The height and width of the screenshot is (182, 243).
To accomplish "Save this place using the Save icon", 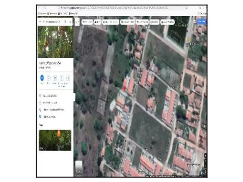I will click(x=49, y=78).
